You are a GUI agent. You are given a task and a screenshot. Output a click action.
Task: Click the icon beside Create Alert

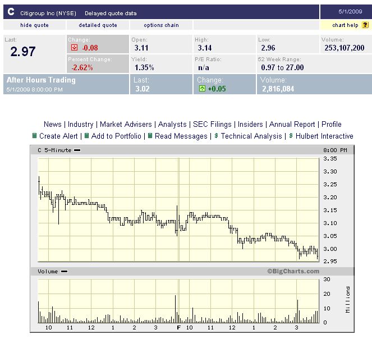[35, 136]
